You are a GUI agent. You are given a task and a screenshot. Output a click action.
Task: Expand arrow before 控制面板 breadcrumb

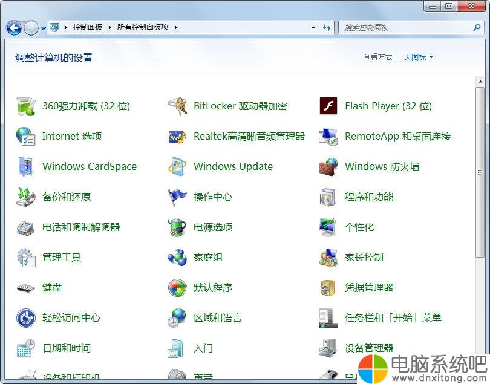(x=65, y=27)
